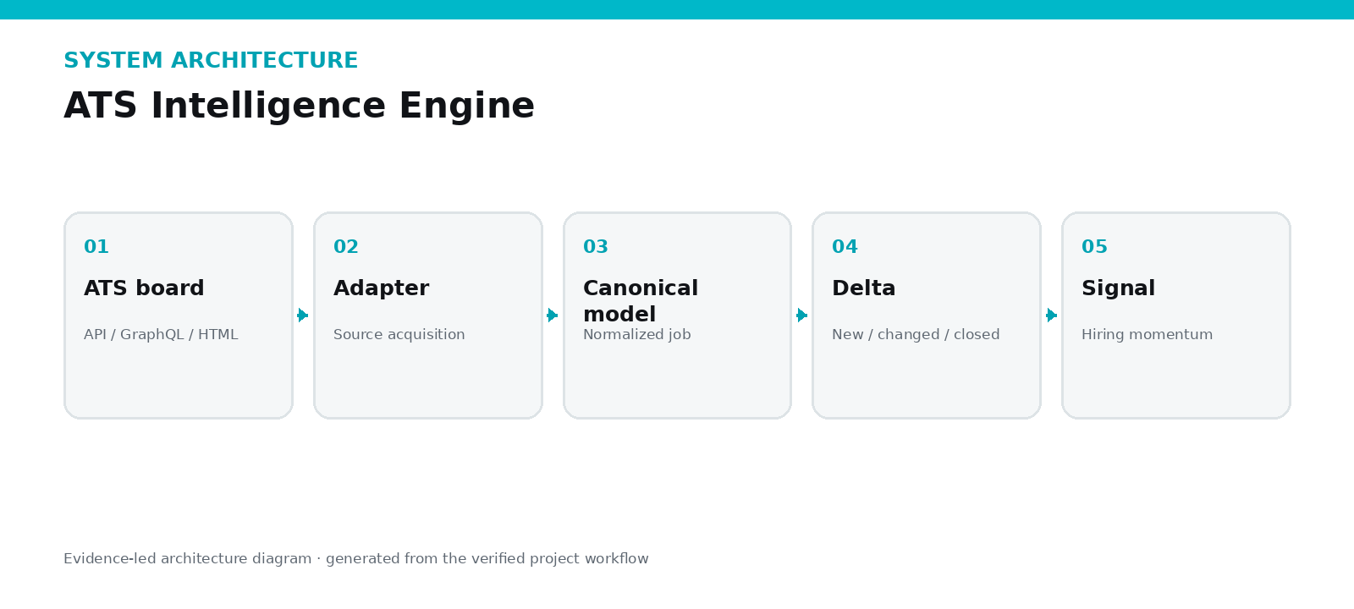Select the Adapter card title
Image resolution: width=1354 pixels, height=609 pixels.
point(381,288)
